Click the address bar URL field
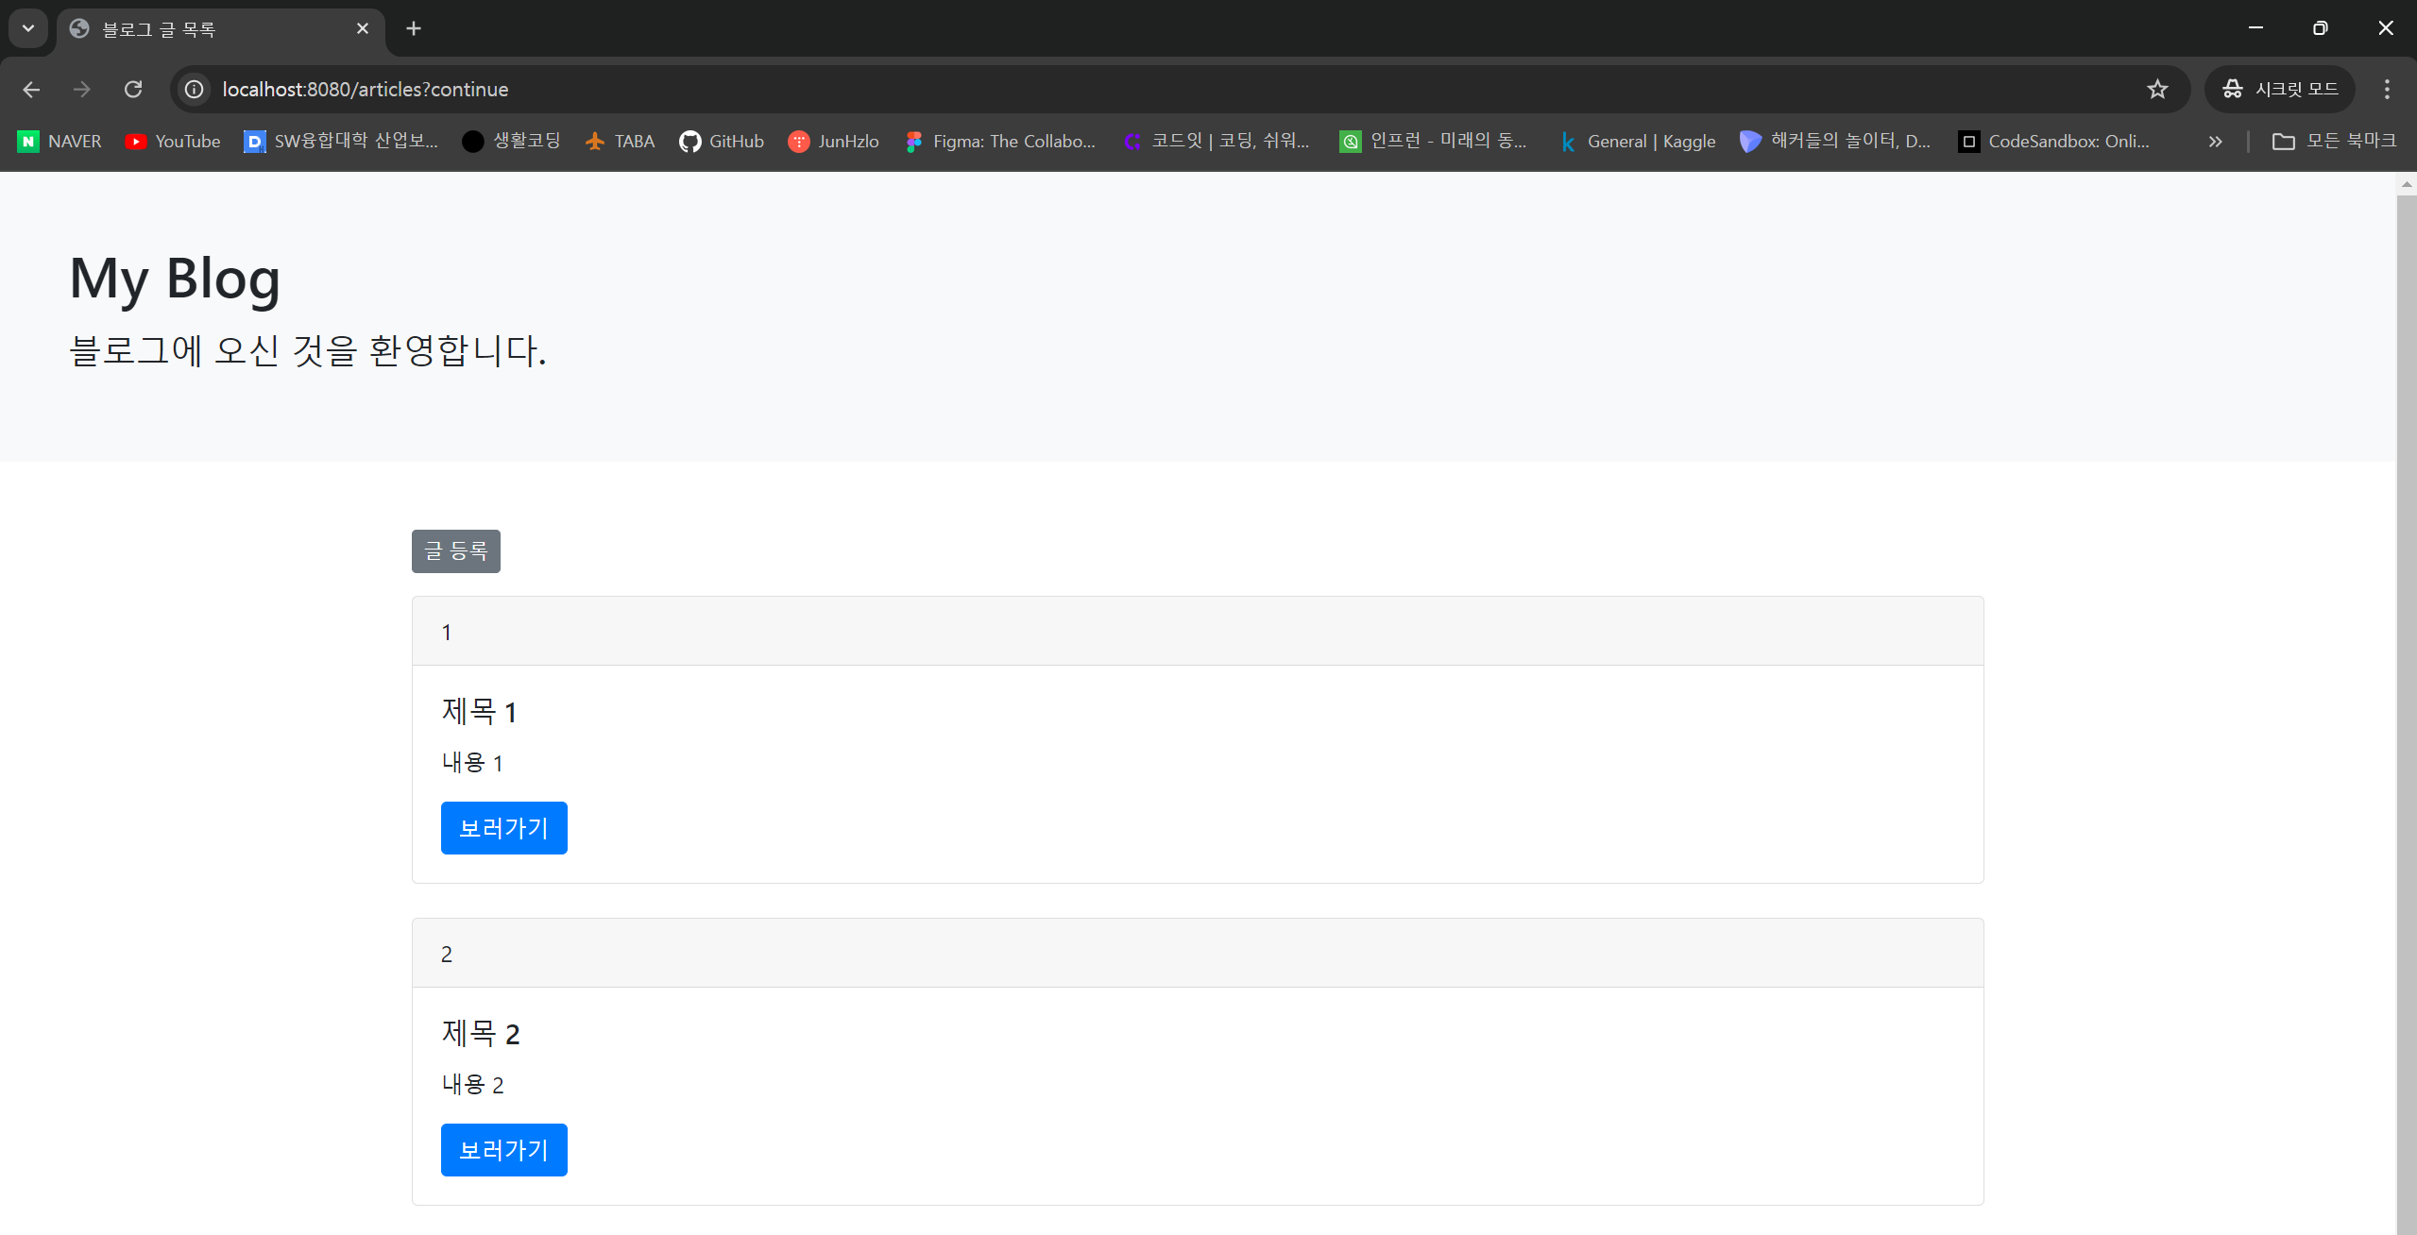Screen dimensions: 2417x1235 click(x=1133, y=90)
